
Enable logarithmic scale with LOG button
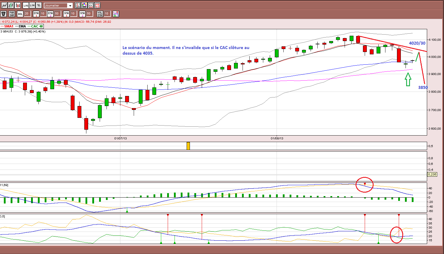pyautogui.click(x=26, y=5)
